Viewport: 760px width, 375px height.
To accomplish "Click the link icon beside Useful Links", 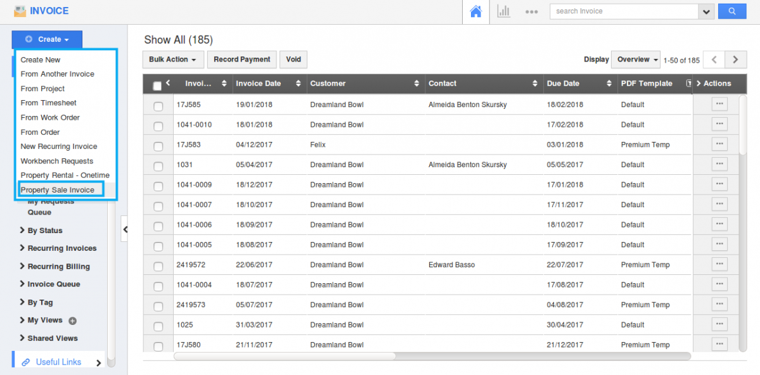I will coord(25,361).
